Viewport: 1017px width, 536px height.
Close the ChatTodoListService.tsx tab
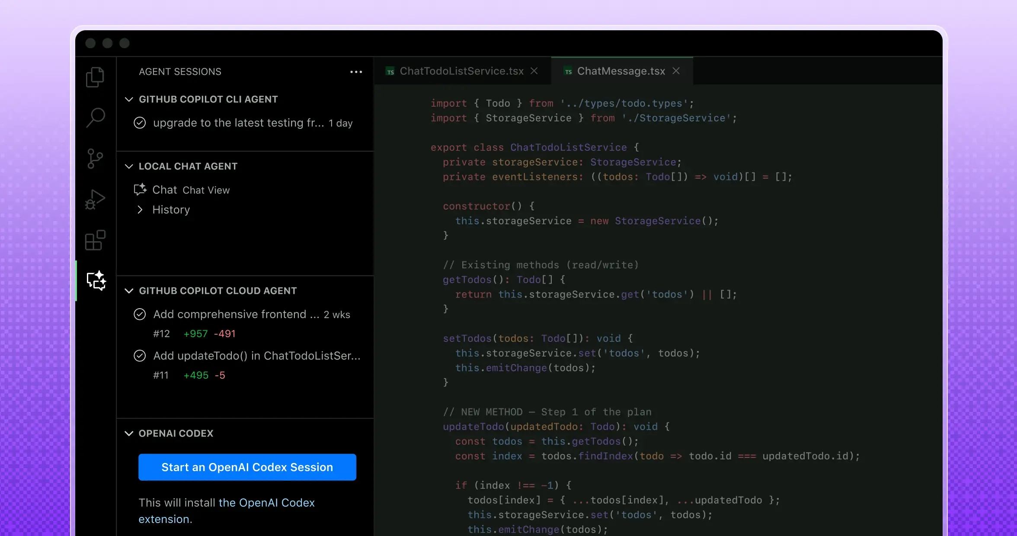[534, 71]
